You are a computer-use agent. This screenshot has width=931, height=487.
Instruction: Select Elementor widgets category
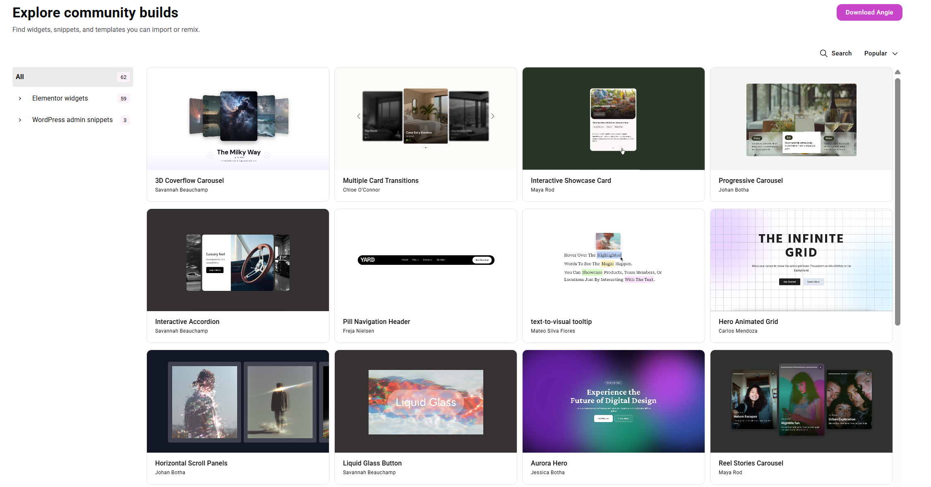coord(60,98)
